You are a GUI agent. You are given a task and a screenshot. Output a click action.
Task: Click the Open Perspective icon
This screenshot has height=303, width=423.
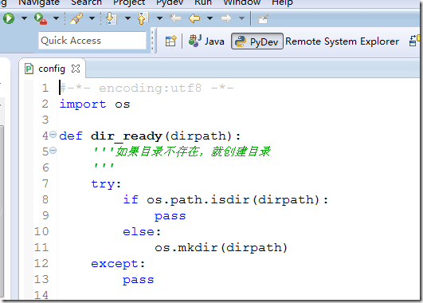[x=170, y=41]
